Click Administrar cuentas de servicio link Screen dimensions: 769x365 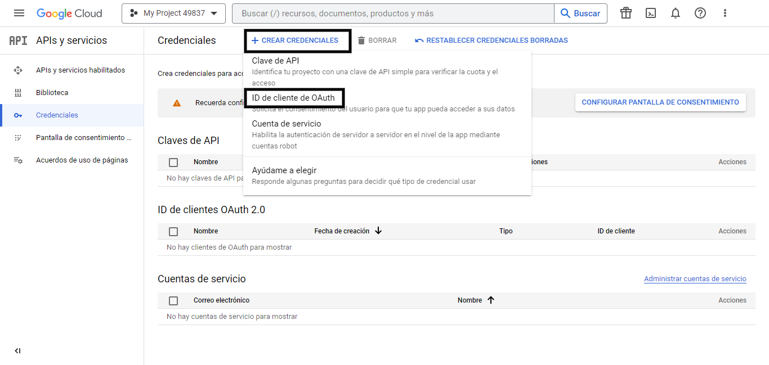[695, 279]
